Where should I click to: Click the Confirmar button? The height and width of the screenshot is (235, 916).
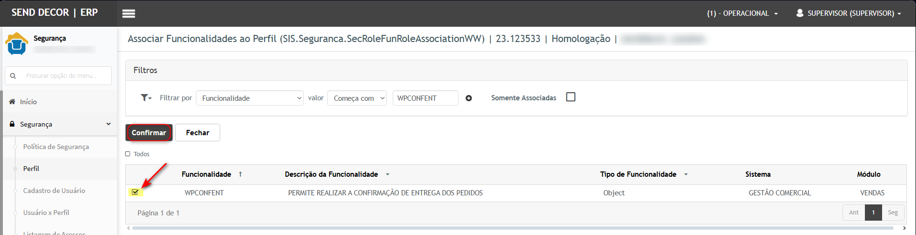[x=149, y=133]
